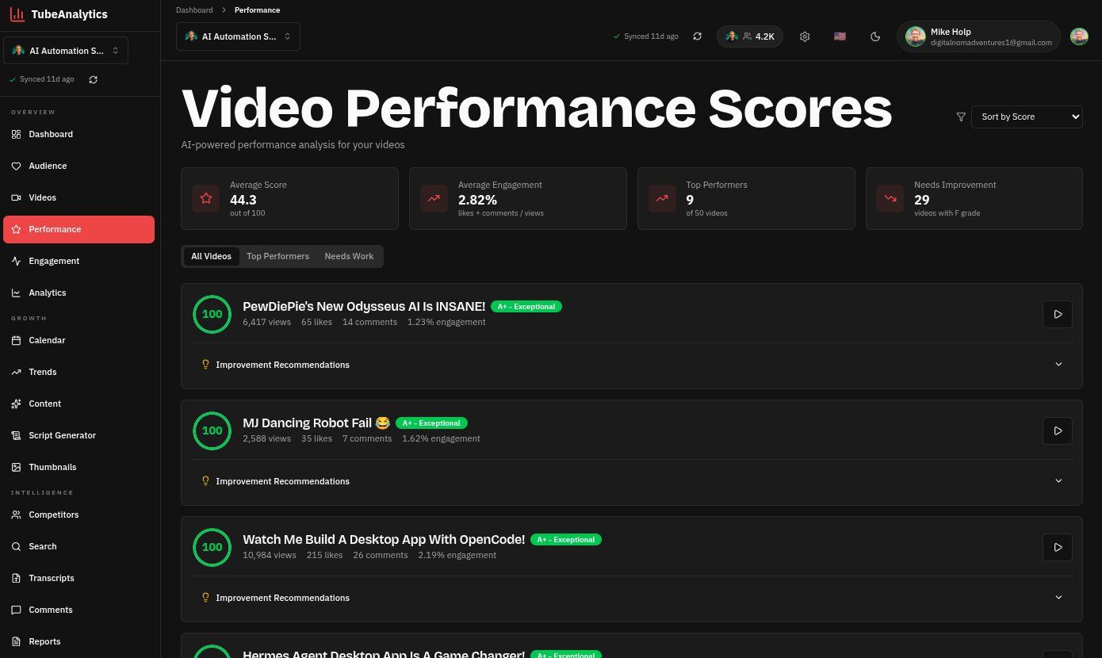
Task: Go to Videos in the sidebar
Action: click(x=78, y=197)
